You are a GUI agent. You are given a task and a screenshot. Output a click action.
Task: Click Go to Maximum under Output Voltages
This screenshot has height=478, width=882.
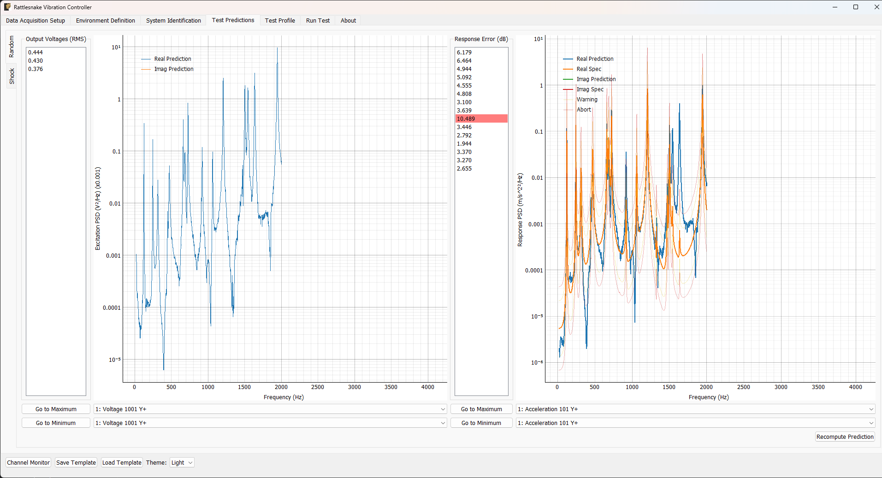(56, 409)
